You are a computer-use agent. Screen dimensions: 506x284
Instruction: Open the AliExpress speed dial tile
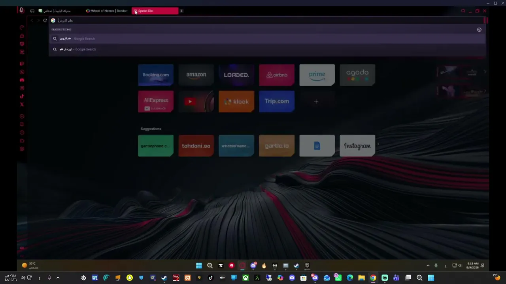pos(156,101)
